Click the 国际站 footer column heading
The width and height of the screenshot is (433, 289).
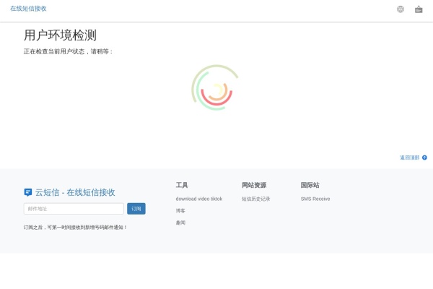310,185
